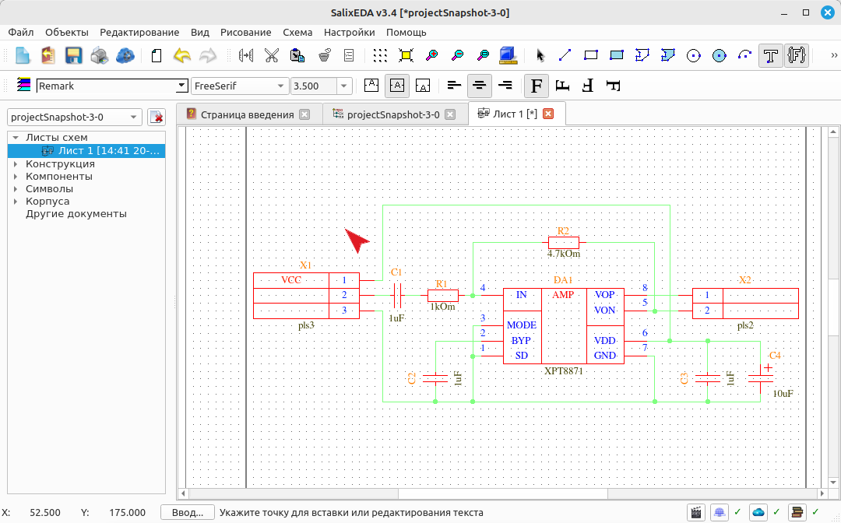Close the Лист 1 tab

click(x=548, y=114)
